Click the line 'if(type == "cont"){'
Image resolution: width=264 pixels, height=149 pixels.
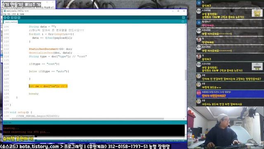44,64
